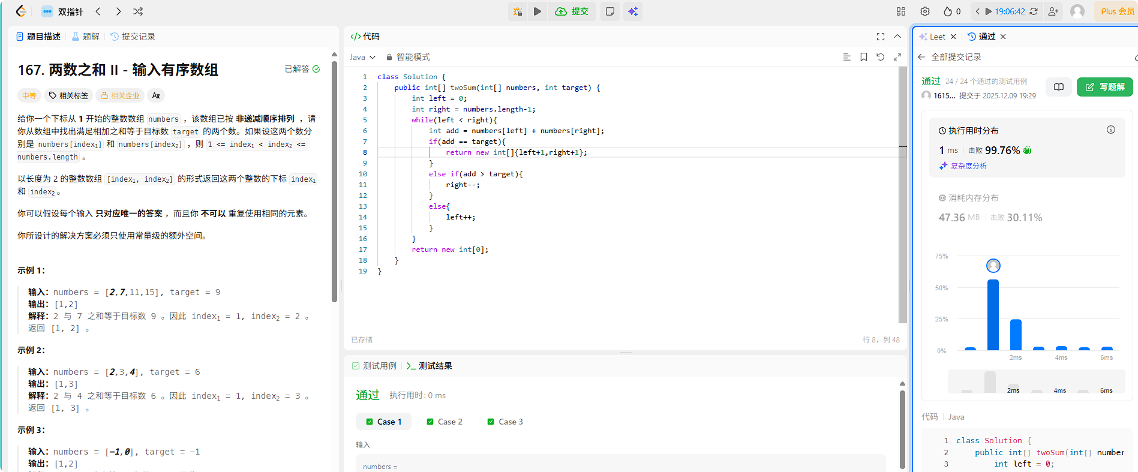Select test Case 1
The image size is (1138, 472).
click(x=383, y=422)
